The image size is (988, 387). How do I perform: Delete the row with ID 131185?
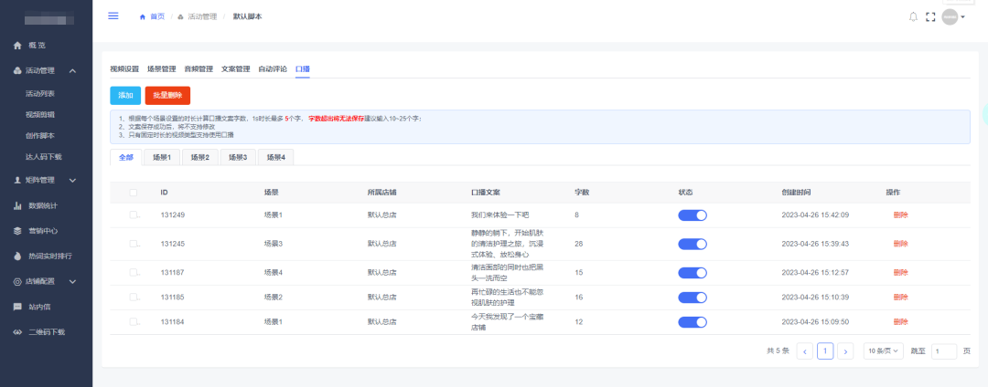click(900, 297)
